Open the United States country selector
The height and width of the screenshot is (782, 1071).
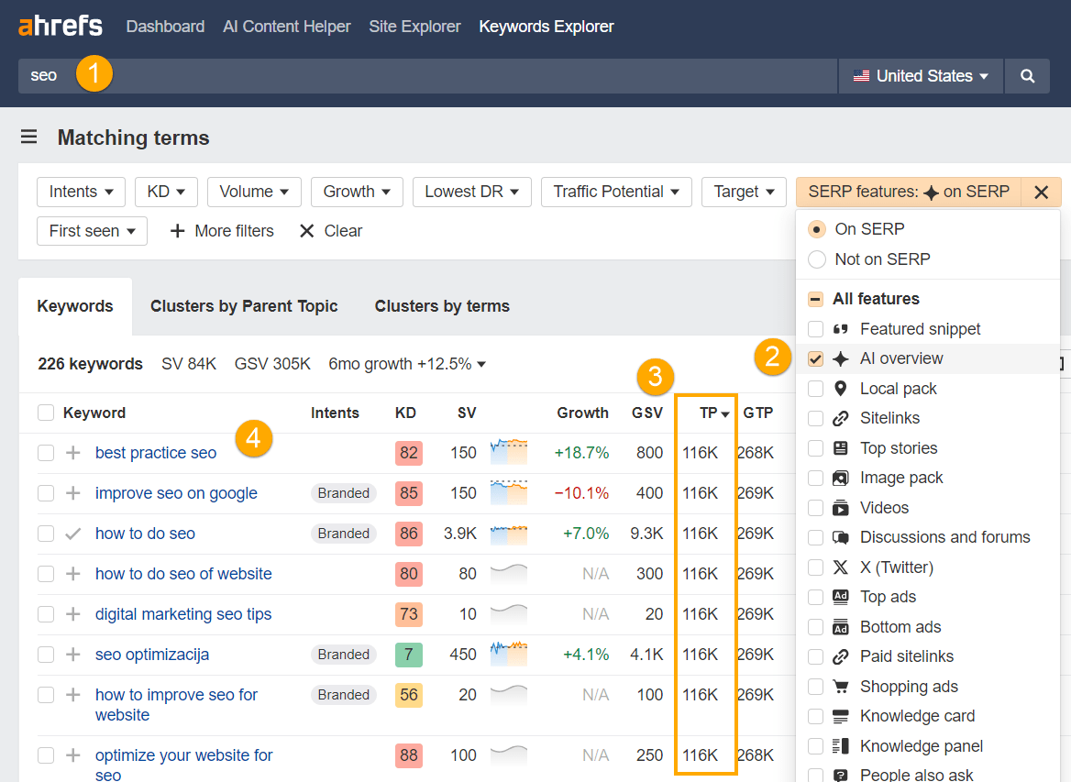pos(920,75)
